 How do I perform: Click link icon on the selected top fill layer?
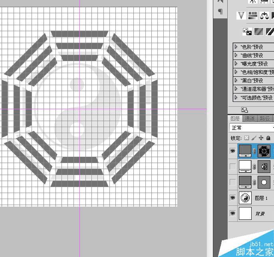click(x=254, y=151)
